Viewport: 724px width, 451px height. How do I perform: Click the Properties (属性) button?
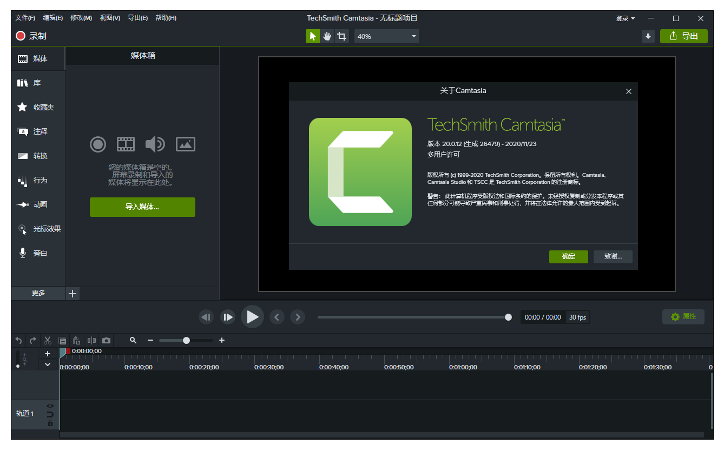click(683, 317)
